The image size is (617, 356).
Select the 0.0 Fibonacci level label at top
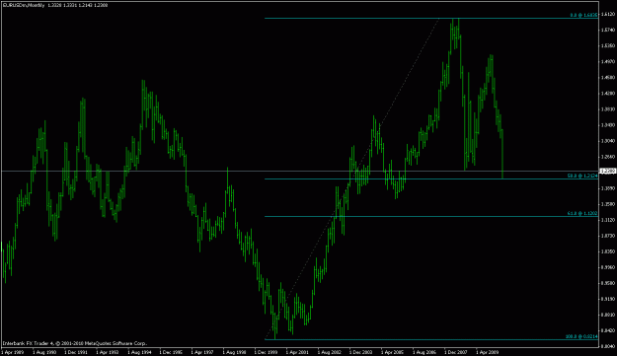click(x=584, y=15)
